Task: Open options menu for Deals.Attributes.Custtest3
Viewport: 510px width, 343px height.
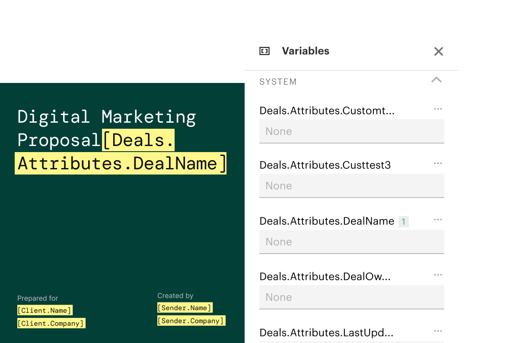Action: (x=438, y=163)
